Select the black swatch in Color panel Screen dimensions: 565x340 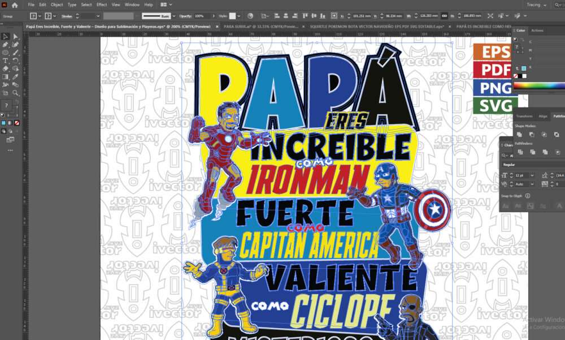click(520, 76)
